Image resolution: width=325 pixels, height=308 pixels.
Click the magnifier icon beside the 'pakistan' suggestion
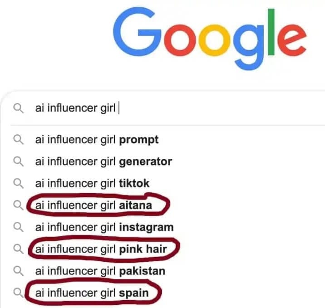pos(18,271)
